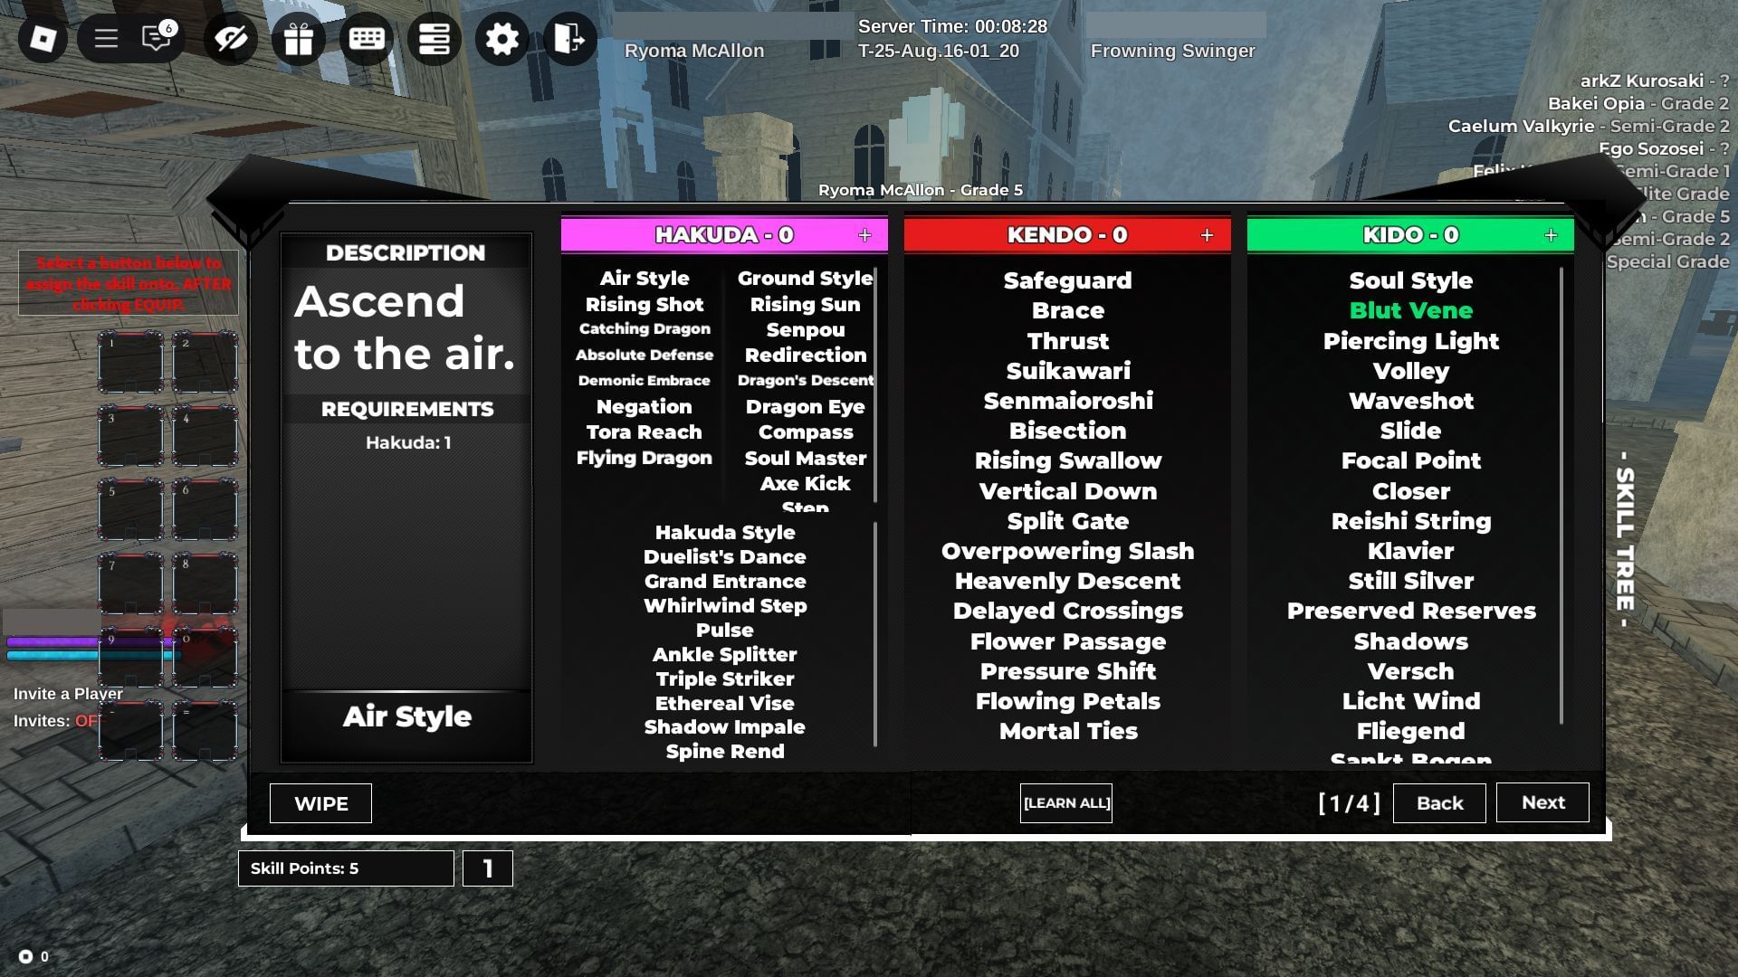This screenshot has height=977, width=1738.
Task: Open the settings gear icon
Action: (x=501, y=39)
